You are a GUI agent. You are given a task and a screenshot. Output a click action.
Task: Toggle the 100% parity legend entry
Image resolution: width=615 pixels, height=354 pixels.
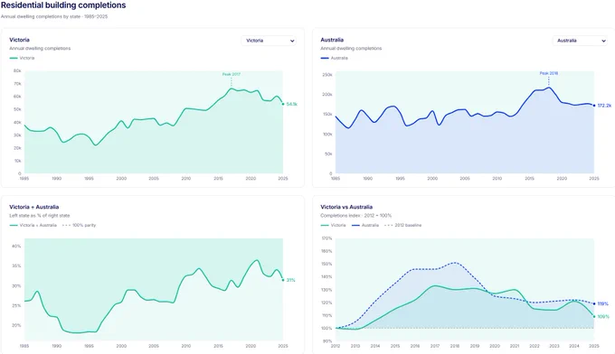(79, 225)
